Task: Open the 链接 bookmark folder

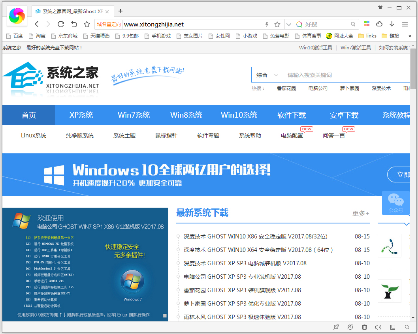Action: pos(390,36)
